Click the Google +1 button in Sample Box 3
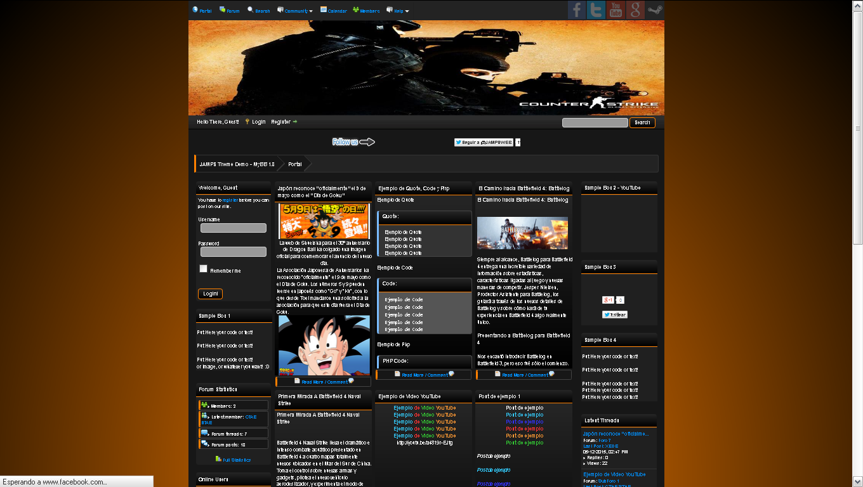863x487 pixels. 608,300
